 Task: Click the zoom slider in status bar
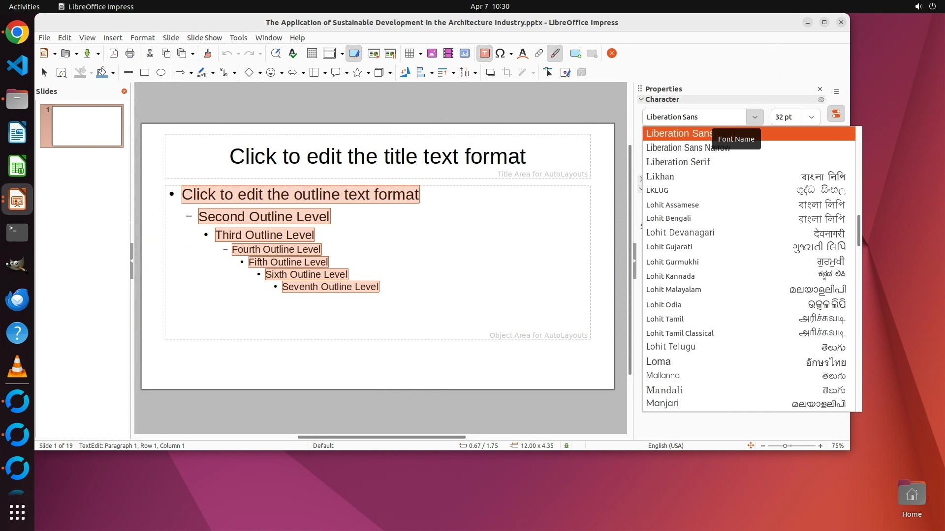coord(785,446)
